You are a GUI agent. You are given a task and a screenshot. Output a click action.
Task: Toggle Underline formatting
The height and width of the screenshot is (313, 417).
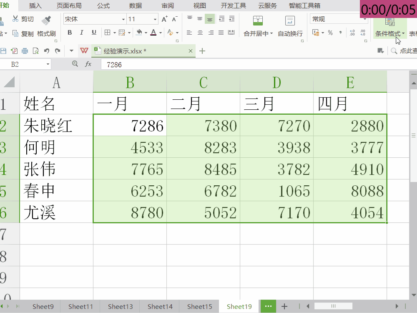(x=94, y=33)
